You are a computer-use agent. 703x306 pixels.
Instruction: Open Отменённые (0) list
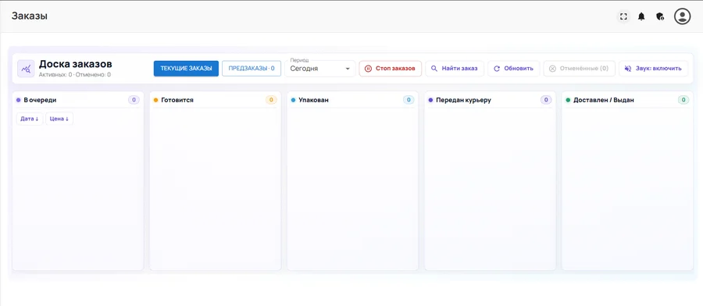pyautogui.click(x=580, y=69)
